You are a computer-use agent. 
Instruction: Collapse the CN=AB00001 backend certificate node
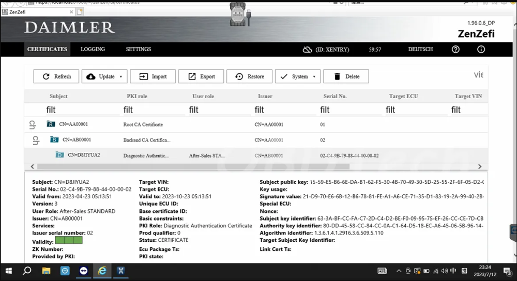pos(36,140)
